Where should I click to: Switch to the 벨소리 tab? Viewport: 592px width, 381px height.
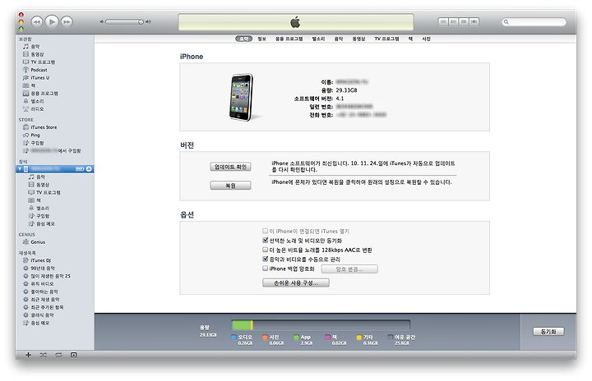click(x=318, y=39)
